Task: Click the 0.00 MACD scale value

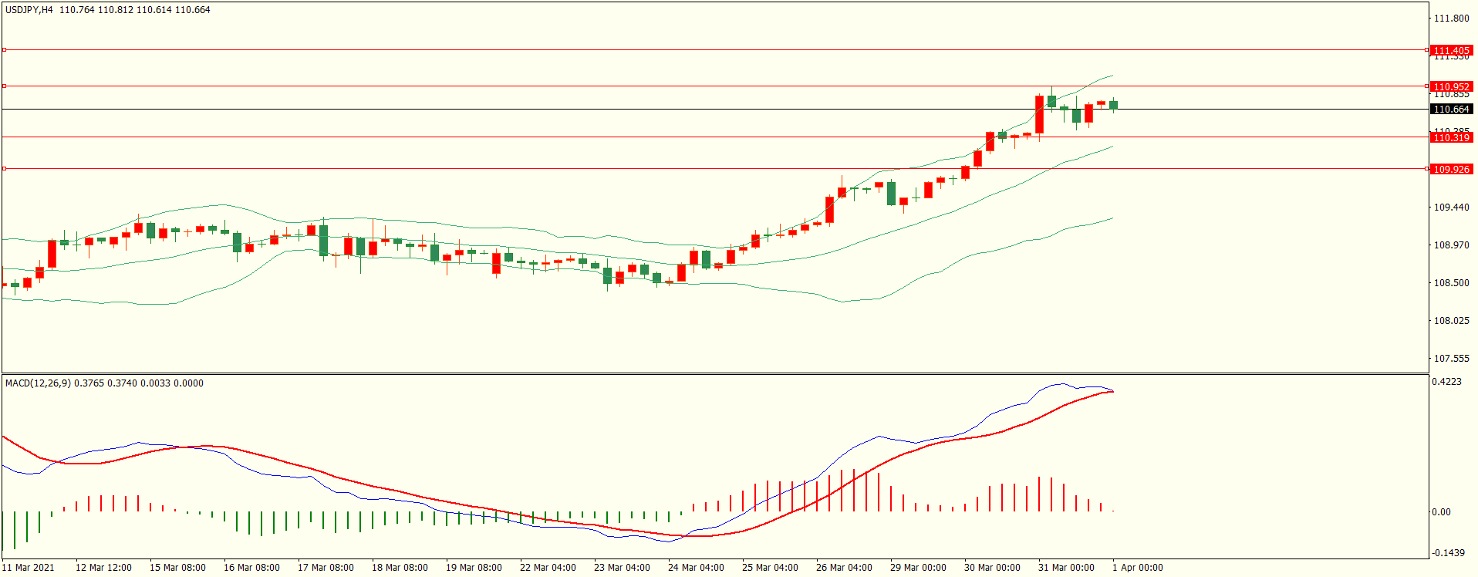Action: pyautogui.click(x=1441, y=512)
